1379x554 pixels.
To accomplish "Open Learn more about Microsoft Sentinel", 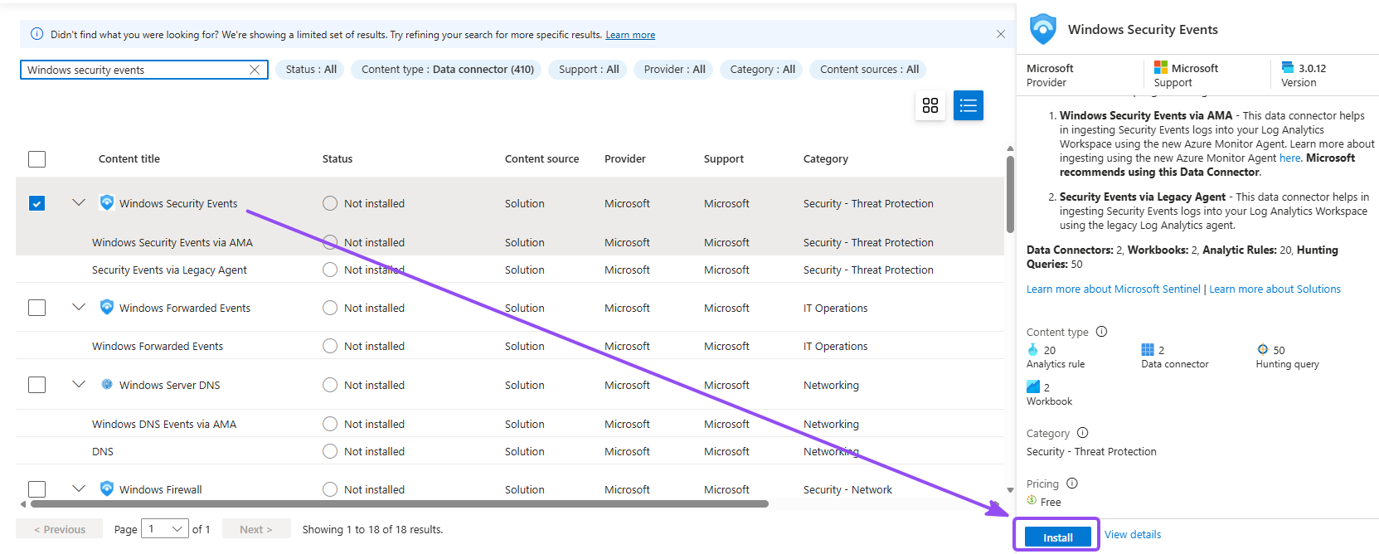I will point(1114,289).
